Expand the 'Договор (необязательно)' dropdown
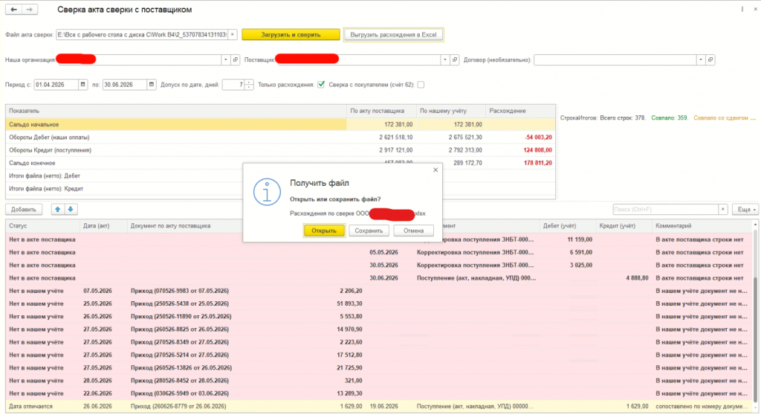 (701, 59)
